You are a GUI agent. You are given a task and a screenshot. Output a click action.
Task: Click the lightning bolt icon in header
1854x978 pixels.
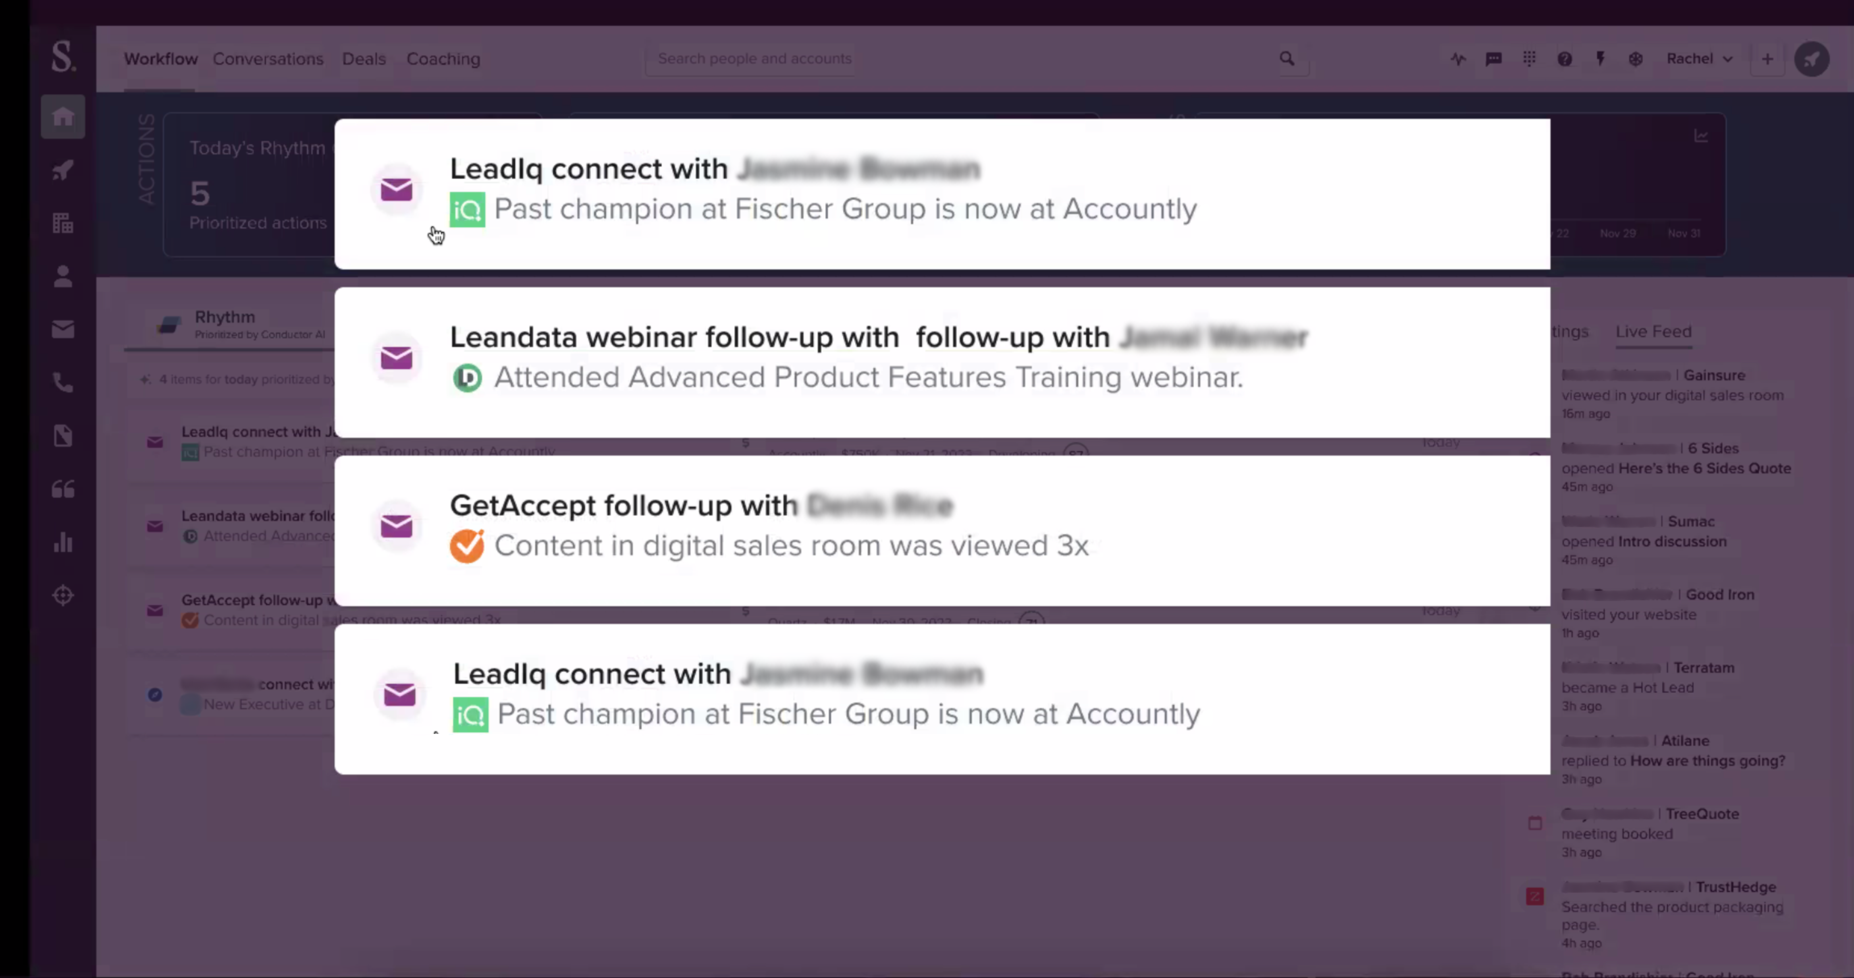pos(1600,59)
